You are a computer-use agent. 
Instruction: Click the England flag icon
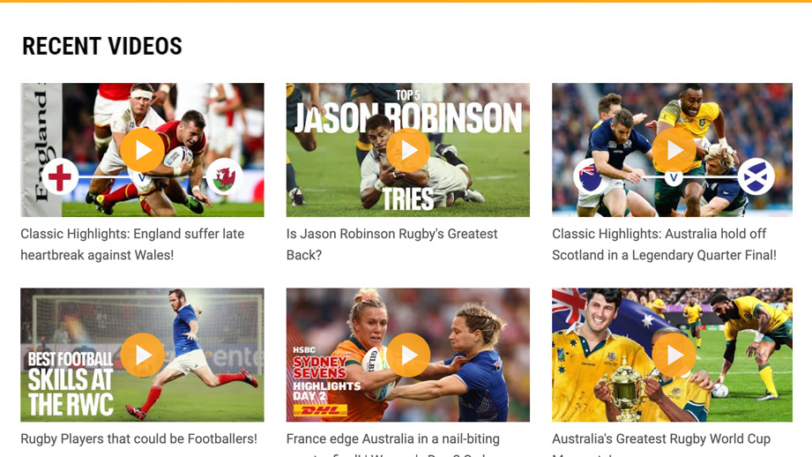tap(60, 177)
